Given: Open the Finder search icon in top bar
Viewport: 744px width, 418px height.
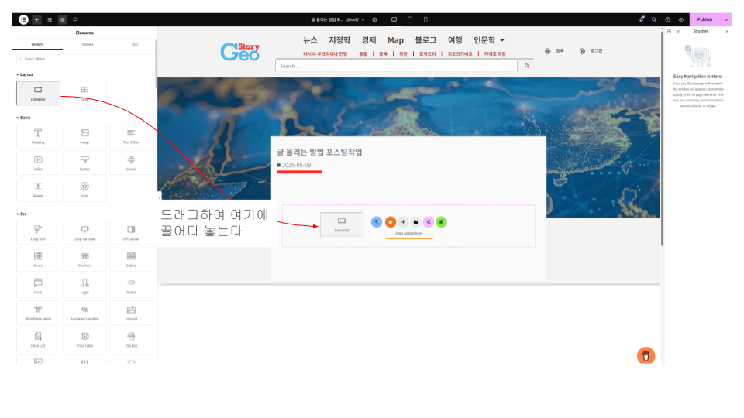Looking at the screenshot, I should pyautogui.click(x=654, y=19).
